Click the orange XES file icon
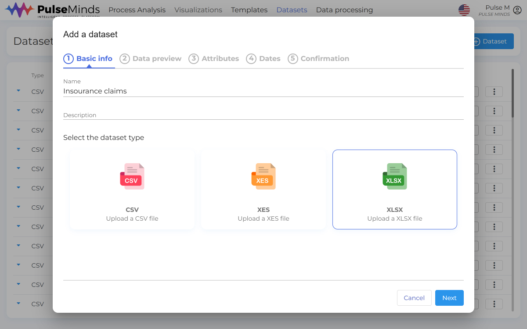 pos(263,176)
